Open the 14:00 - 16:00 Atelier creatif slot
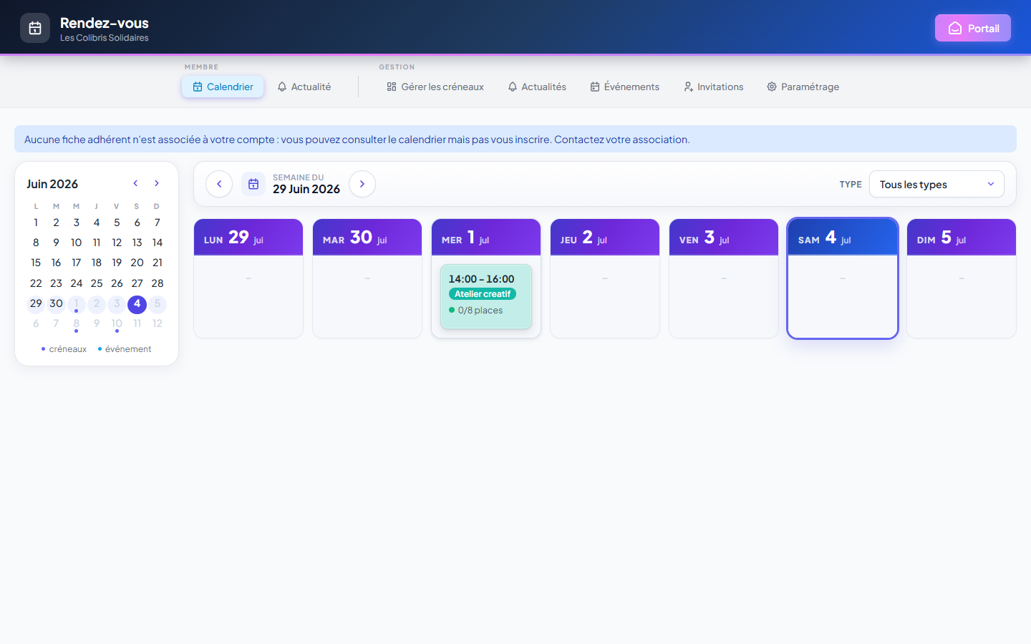1031x644 pixels. point(486,297)
